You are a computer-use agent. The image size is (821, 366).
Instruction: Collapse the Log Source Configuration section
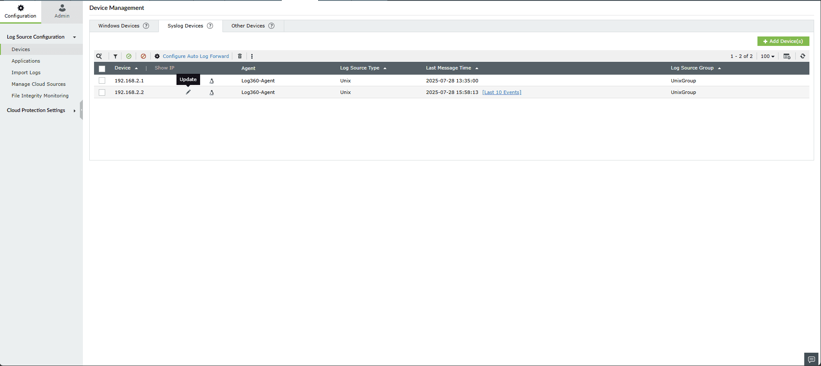pos(75,37)
